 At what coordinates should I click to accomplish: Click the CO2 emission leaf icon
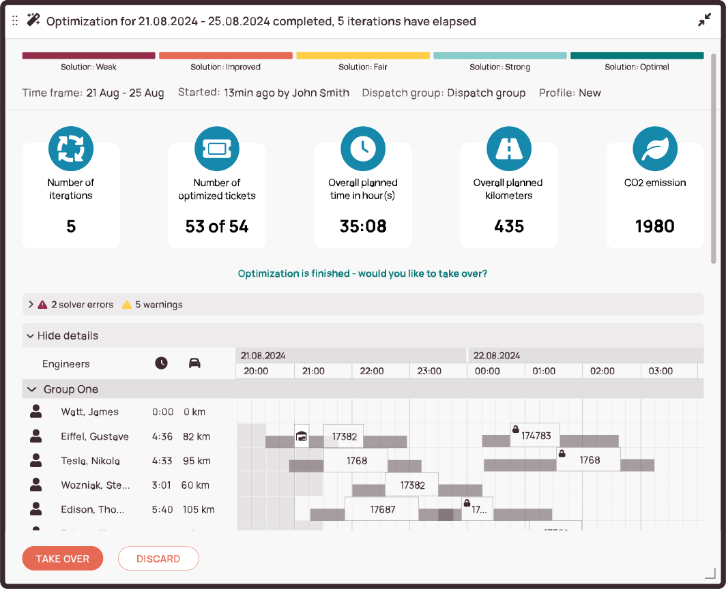click(x=655, y=149)
